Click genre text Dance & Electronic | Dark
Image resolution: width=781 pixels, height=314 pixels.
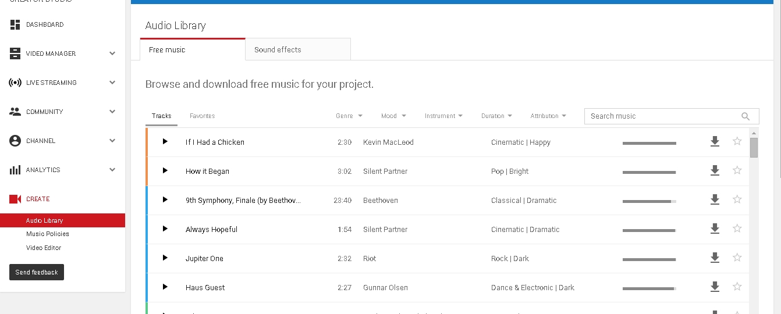pyautogui.click(x=532, y=287)
